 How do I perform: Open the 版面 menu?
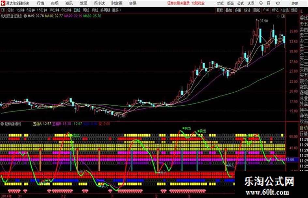click(230, 3)
